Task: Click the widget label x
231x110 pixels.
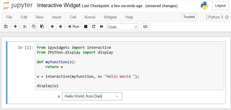Action: 59,96
